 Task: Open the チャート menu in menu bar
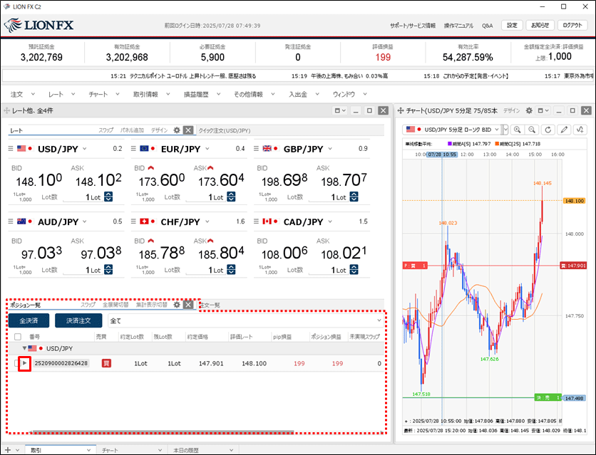(x=98, y=94)
